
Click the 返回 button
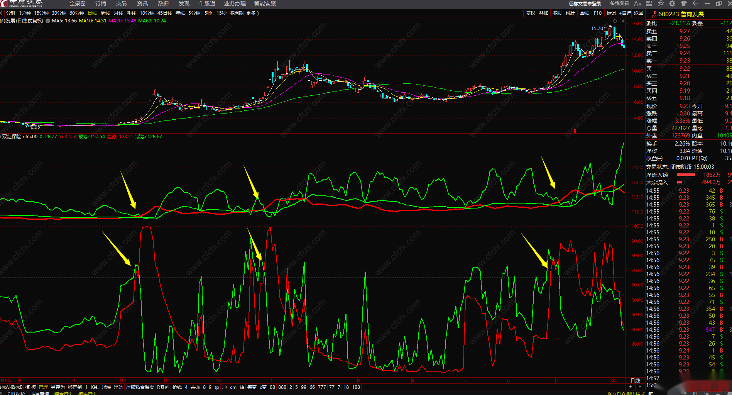639,13
